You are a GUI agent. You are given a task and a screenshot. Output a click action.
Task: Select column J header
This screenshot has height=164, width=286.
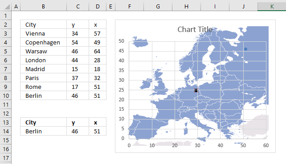pos(243,7)
